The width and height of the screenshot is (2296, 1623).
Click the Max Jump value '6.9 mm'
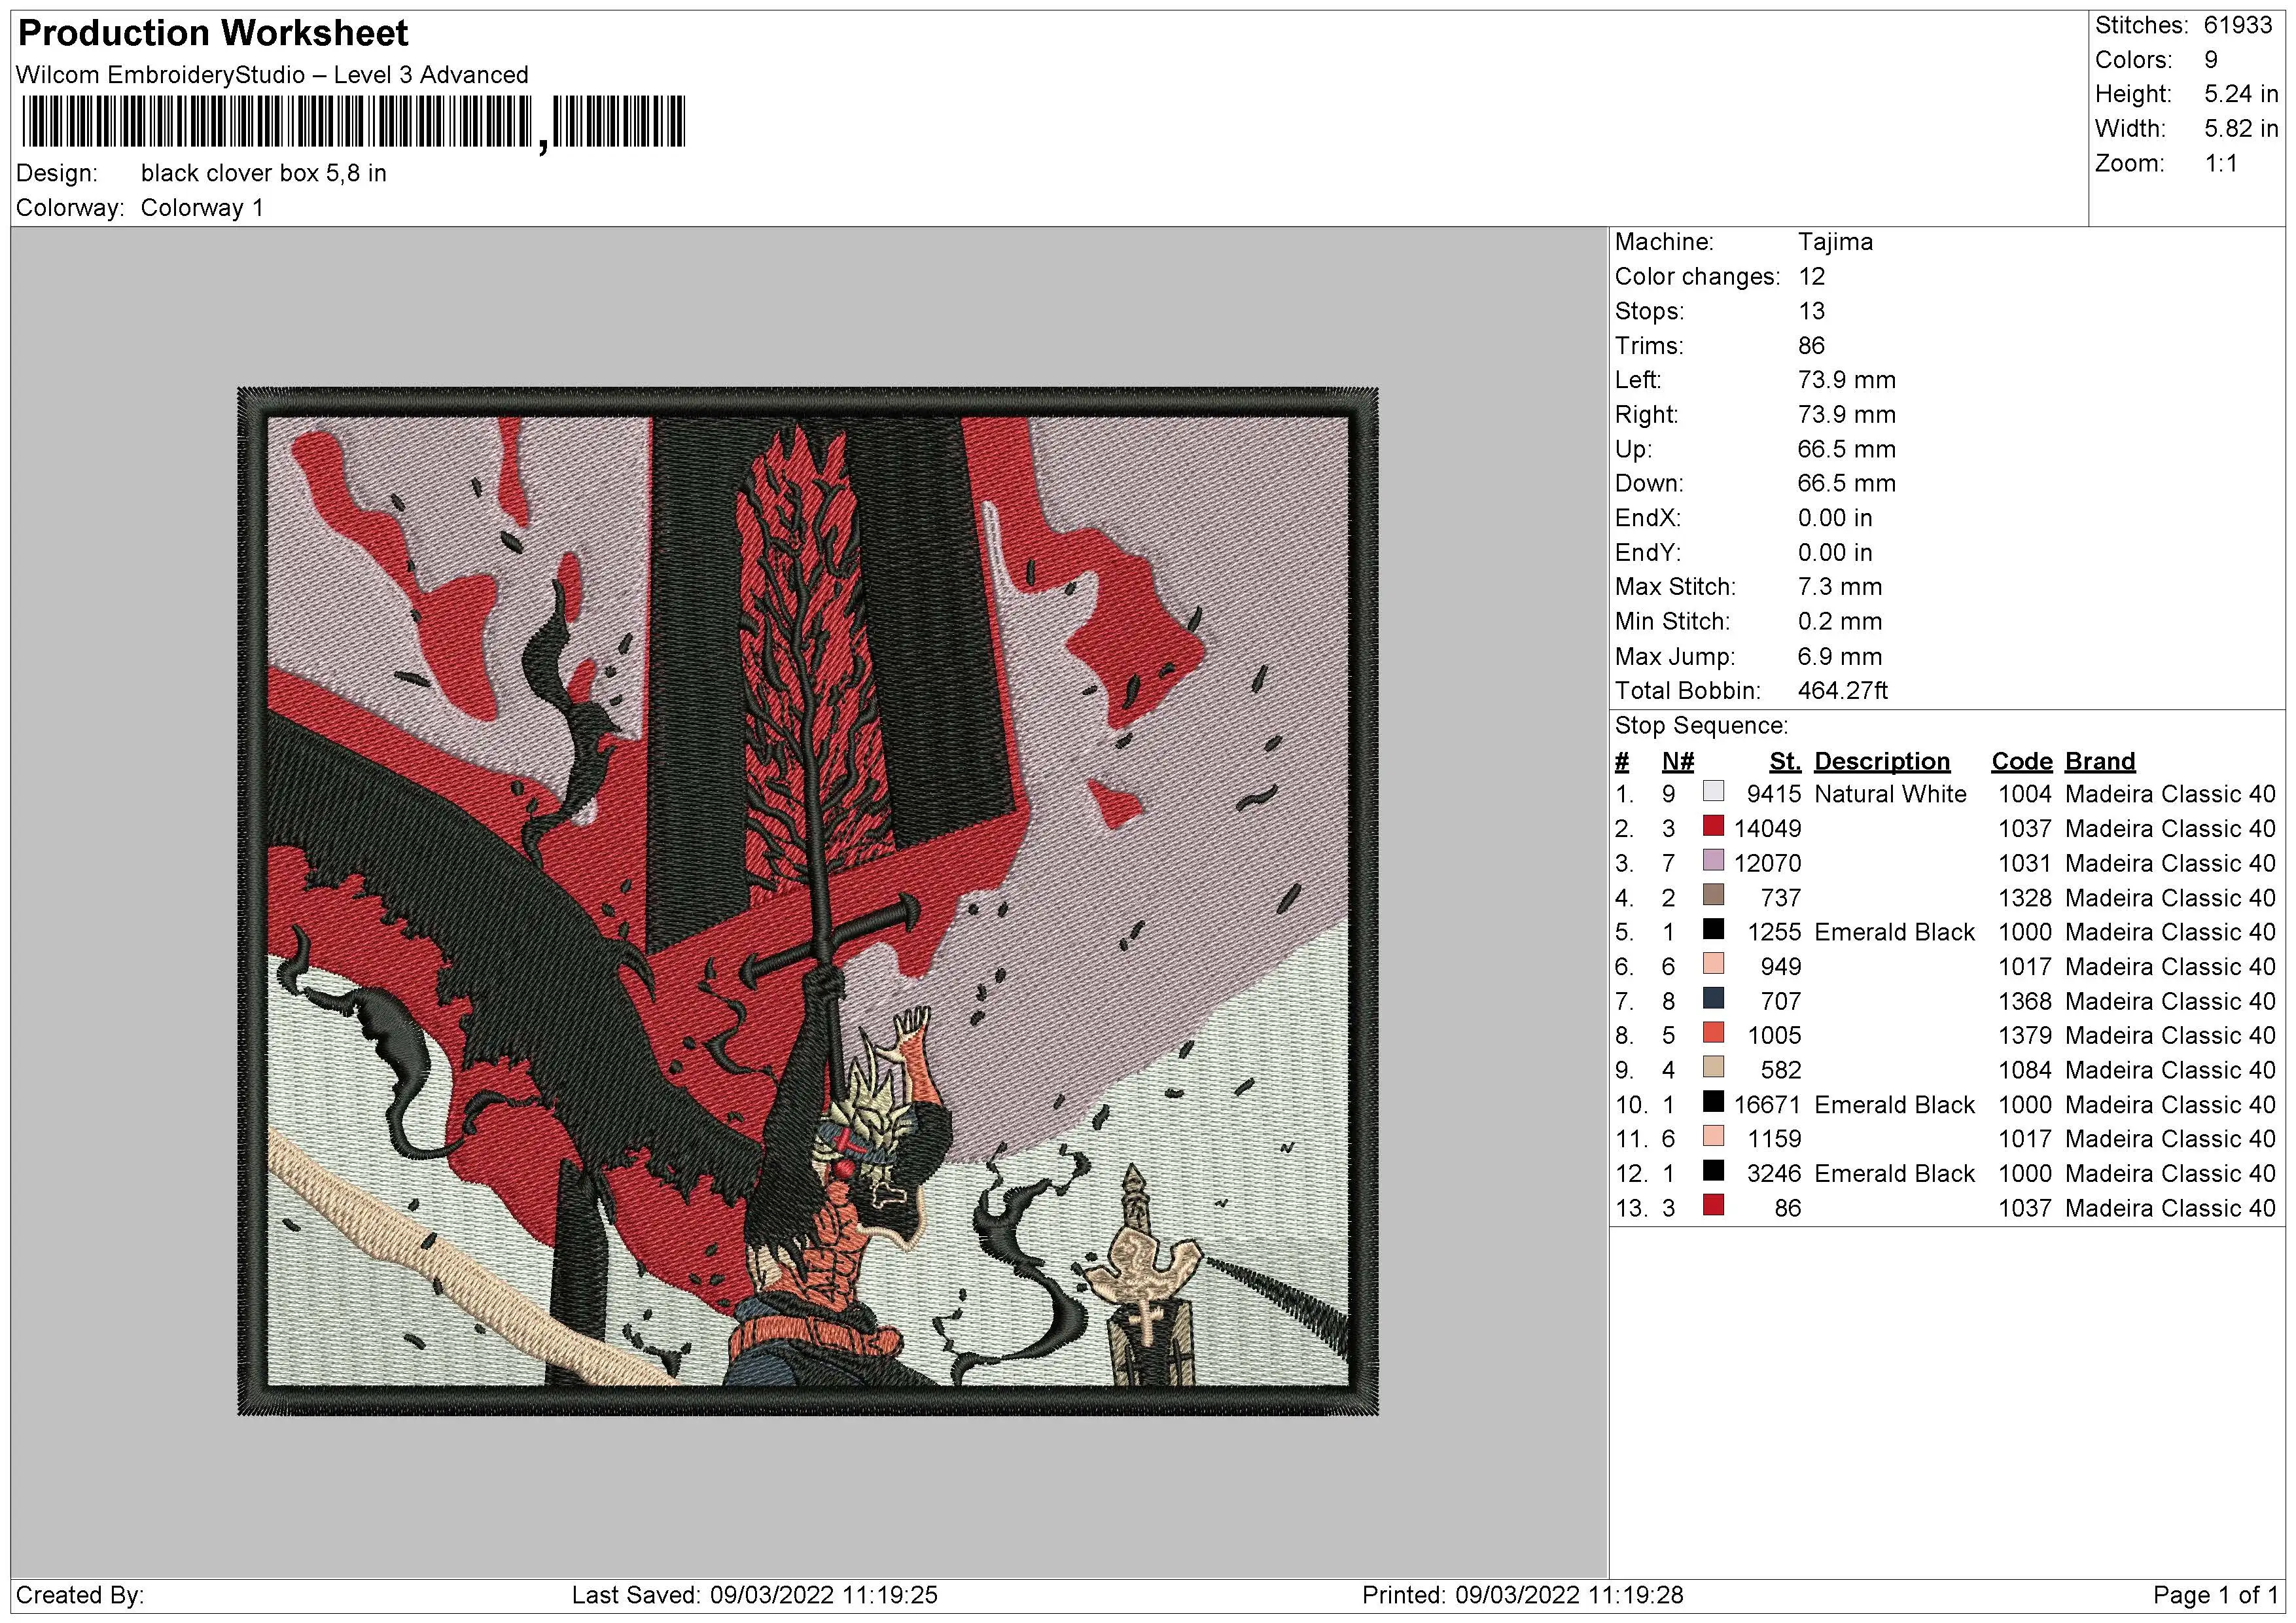[1840, 657]
